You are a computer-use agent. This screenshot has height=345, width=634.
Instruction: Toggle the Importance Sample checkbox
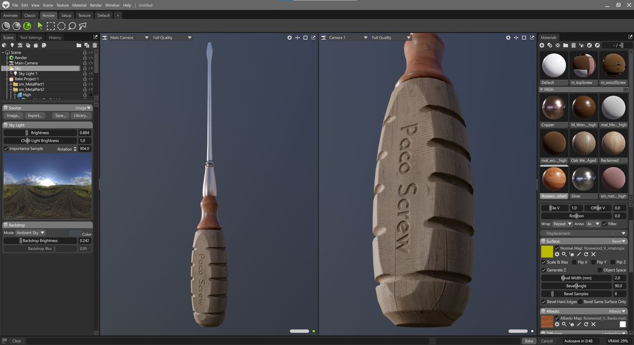tap(6, 148)
